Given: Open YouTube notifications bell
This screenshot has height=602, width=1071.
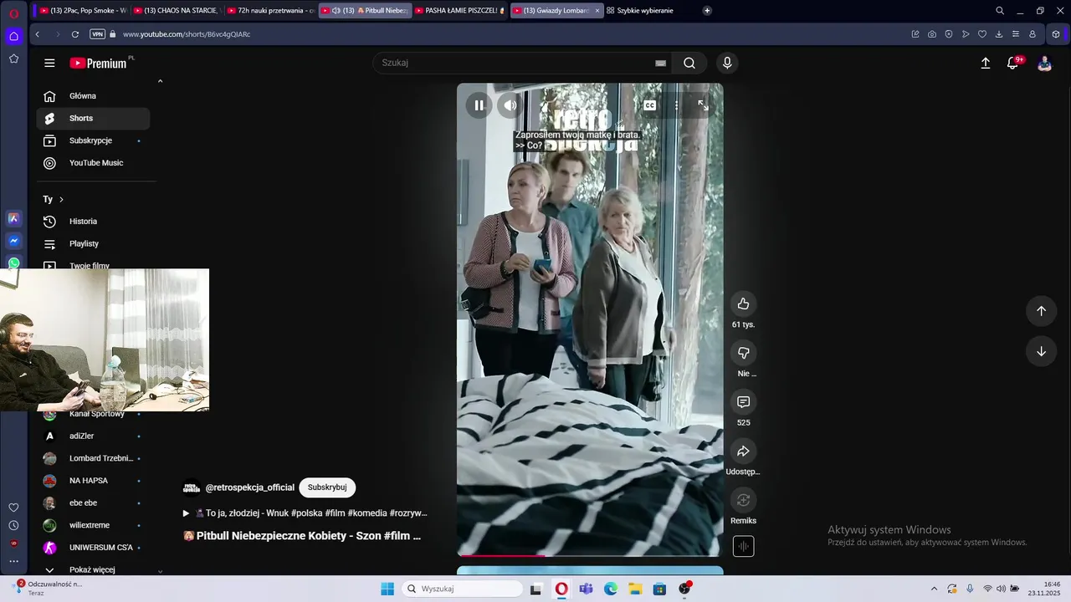Looking at the screenshot, I should (1012, 64).
